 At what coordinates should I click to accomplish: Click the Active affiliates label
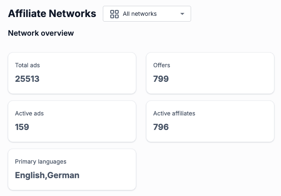pyautogui.click(x=174, y=113)
